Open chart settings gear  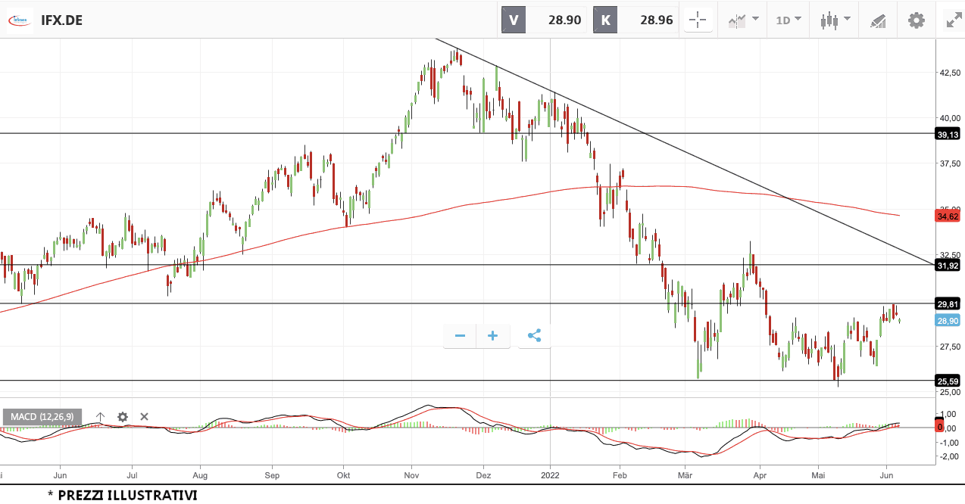pyautogui.click(x=917, y=20)
